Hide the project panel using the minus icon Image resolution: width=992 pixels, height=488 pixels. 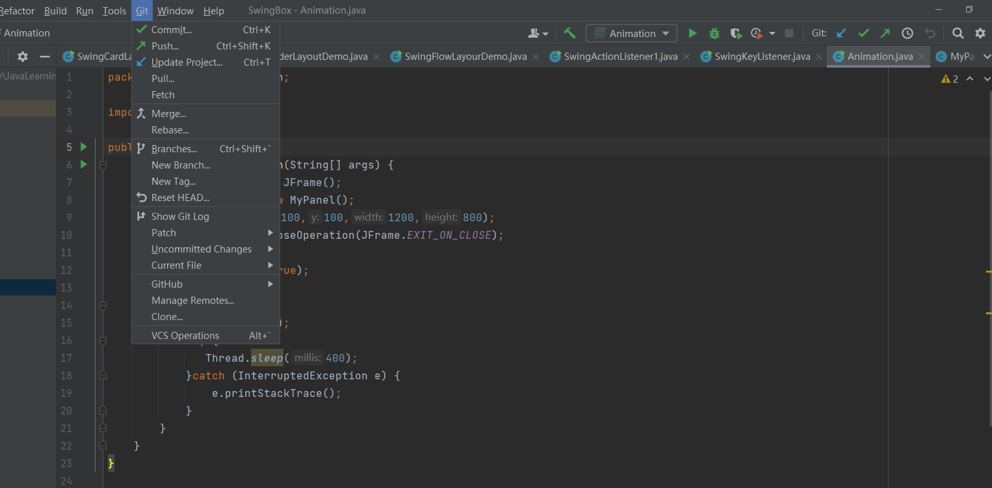pos(45,57)
